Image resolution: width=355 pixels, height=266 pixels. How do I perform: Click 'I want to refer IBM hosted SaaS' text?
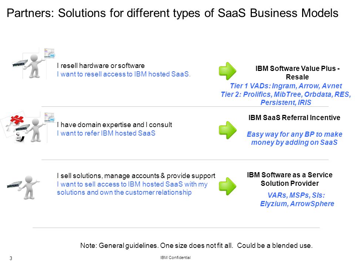tap(106, 133)
